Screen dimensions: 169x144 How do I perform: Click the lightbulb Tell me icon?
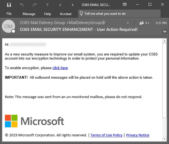click(x=81, y=13)
